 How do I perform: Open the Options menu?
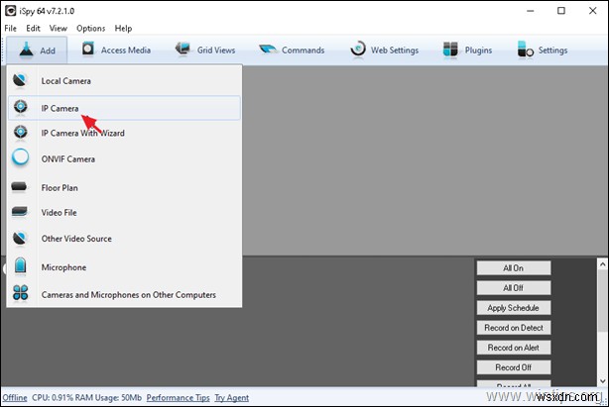(90, 29)
